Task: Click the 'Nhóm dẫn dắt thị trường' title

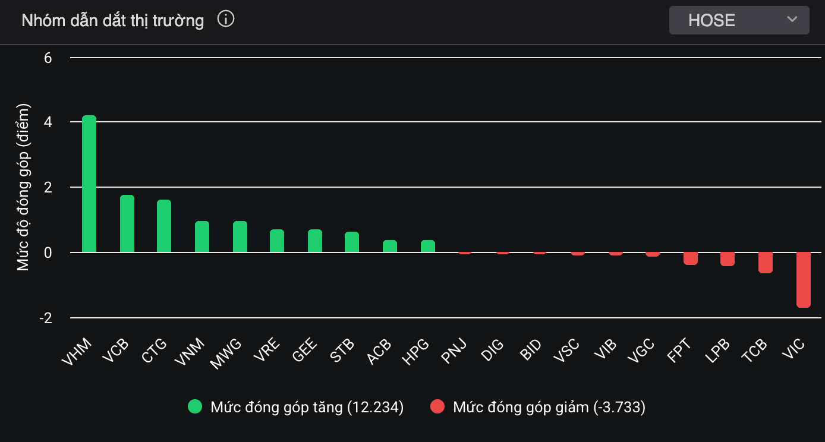Action: pyautogui.click(x=112, y=21)
